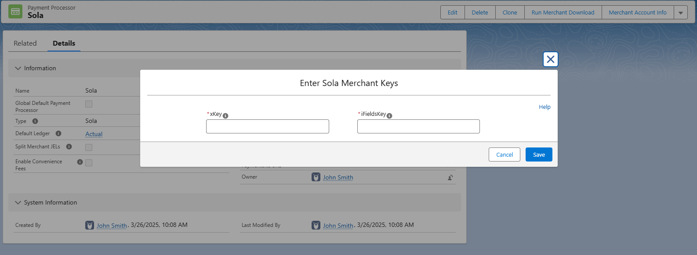Save the Sola merchant keys
Viewport: 697px width, 255px height.
(539, 154)
